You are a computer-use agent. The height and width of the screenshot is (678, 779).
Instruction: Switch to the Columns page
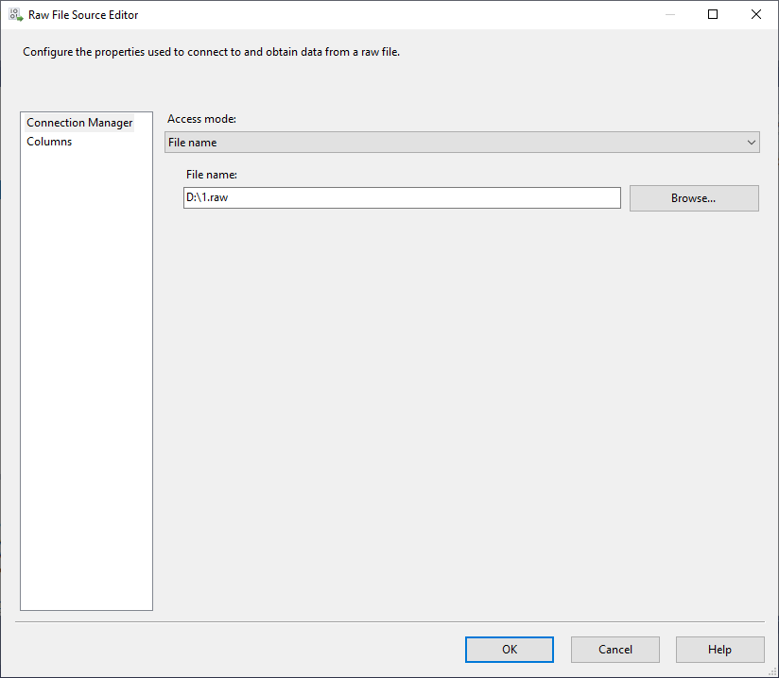pyautogui.click(x=49, y=142)
